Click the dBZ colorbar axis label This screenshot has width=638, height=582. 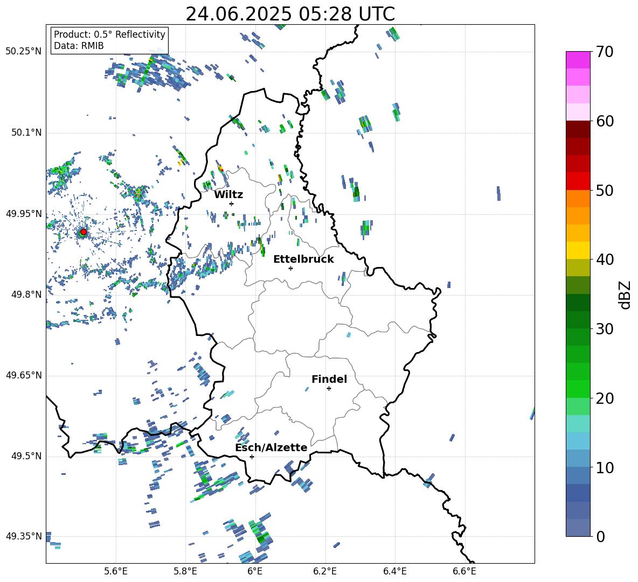(x=626, y=294)
